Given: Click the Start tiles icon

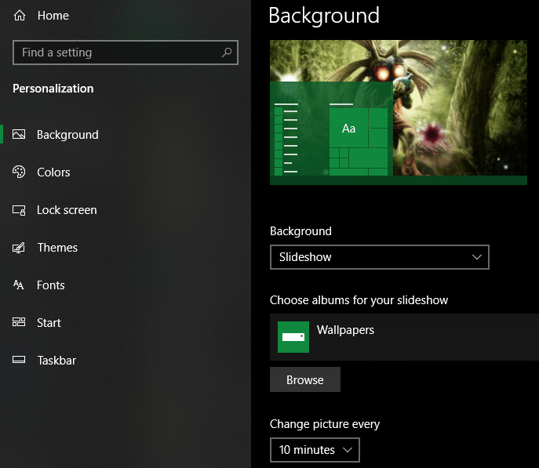Looking at the screenshot, I should pyautogui.click(x=19, y=322).
